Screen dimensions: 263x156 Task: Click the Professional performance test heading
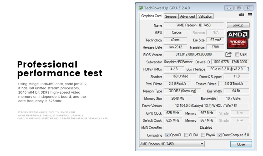(x=60, y=69)
